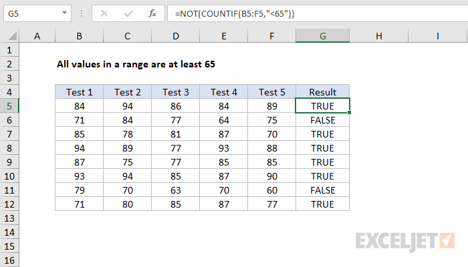Open the Name Box dropdown arrow
The image size is (468, 267).
point(64,13)
